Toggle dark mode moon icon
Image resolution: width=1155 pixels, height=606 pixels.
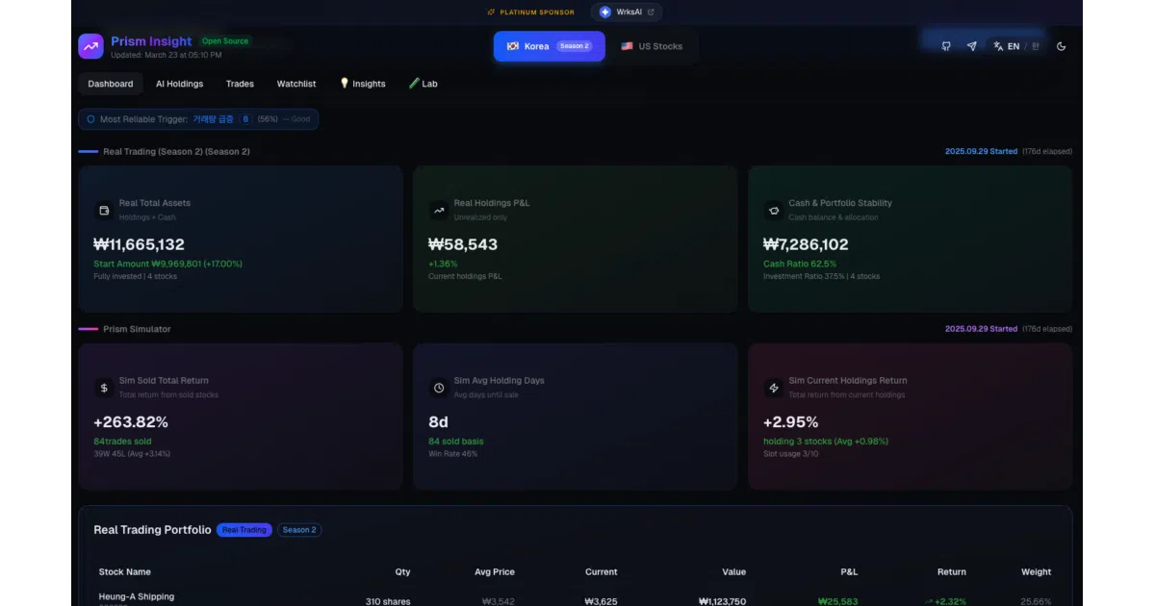(x=1062, y=46)
